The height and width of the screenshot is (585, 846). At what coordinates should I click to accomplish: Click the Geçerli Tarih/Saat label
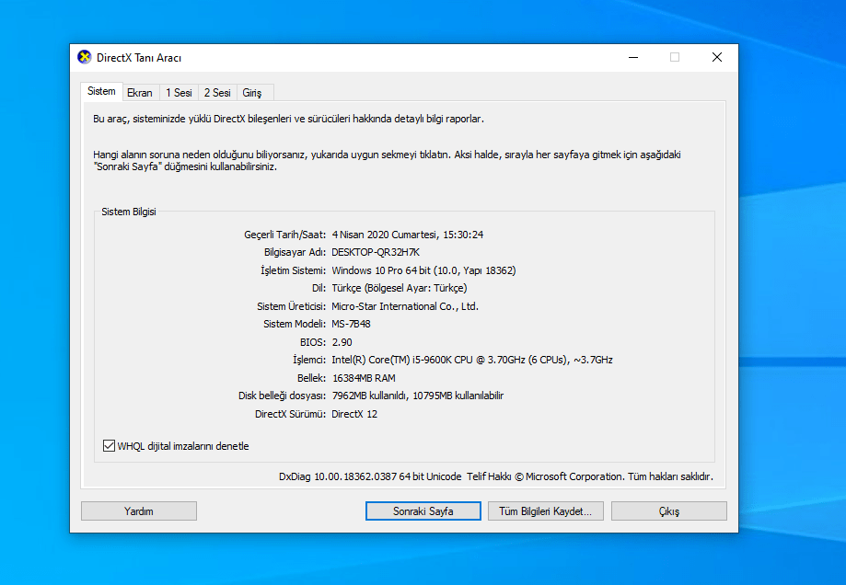coord(284,235)
